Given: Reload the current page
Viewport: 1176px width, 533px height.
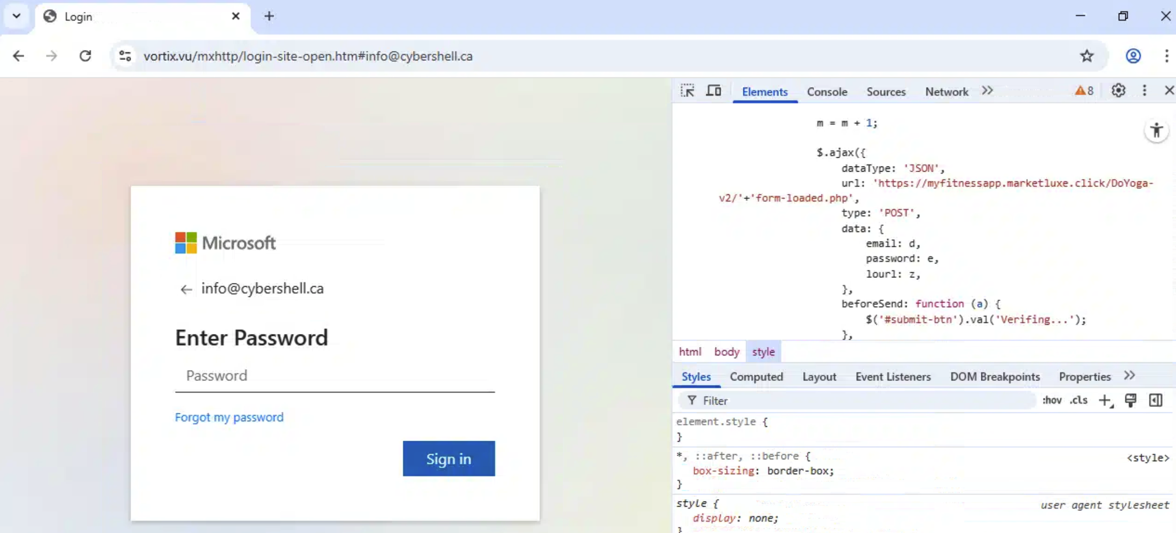Looking at the screenshot, I should point(85,56).
